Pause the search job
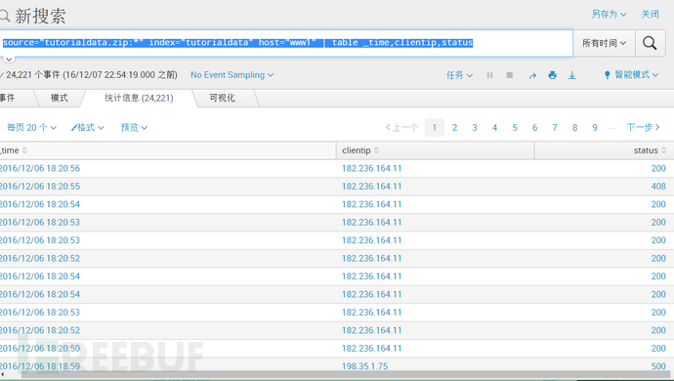This screenshot has width=674, height=381. (489, 75)
